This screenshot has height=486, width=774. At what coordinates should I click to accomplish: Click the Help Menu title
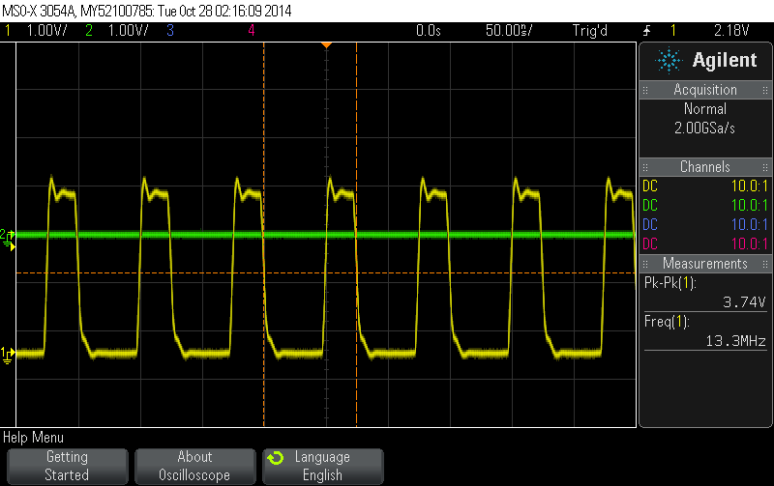[33, 437]
